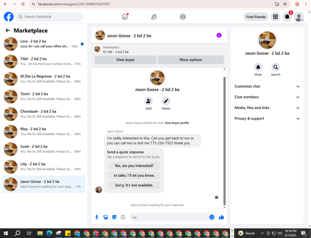Open the Friends icon in top navigation

tap(154, 17)
